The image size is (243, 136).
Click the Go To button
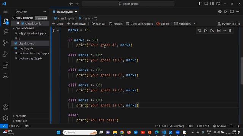coord(163,24)
